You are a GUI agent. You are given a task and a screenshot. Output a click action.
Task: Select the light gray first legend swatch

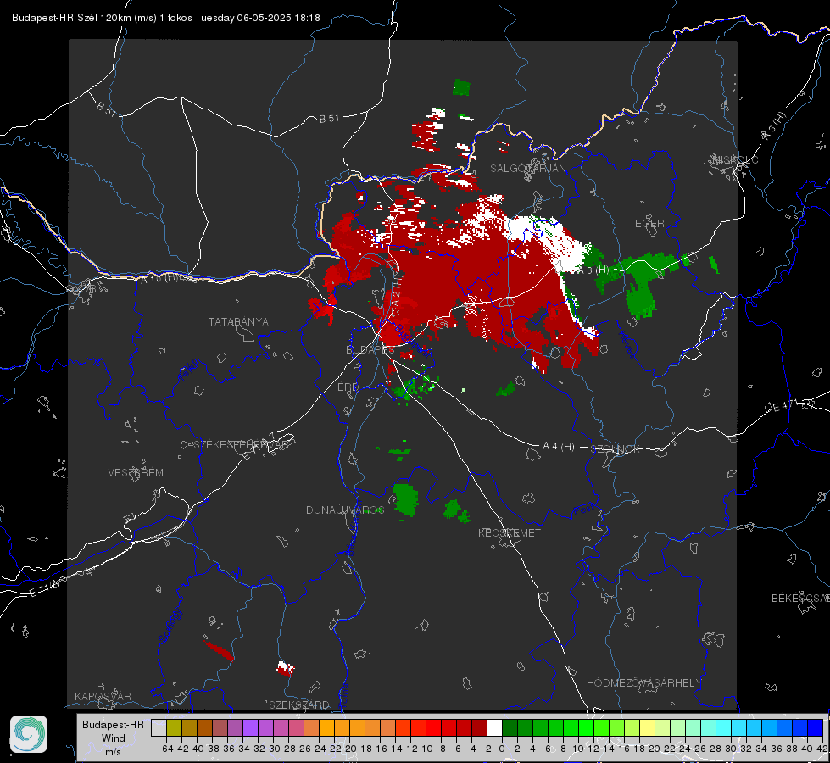pos(159,728)
